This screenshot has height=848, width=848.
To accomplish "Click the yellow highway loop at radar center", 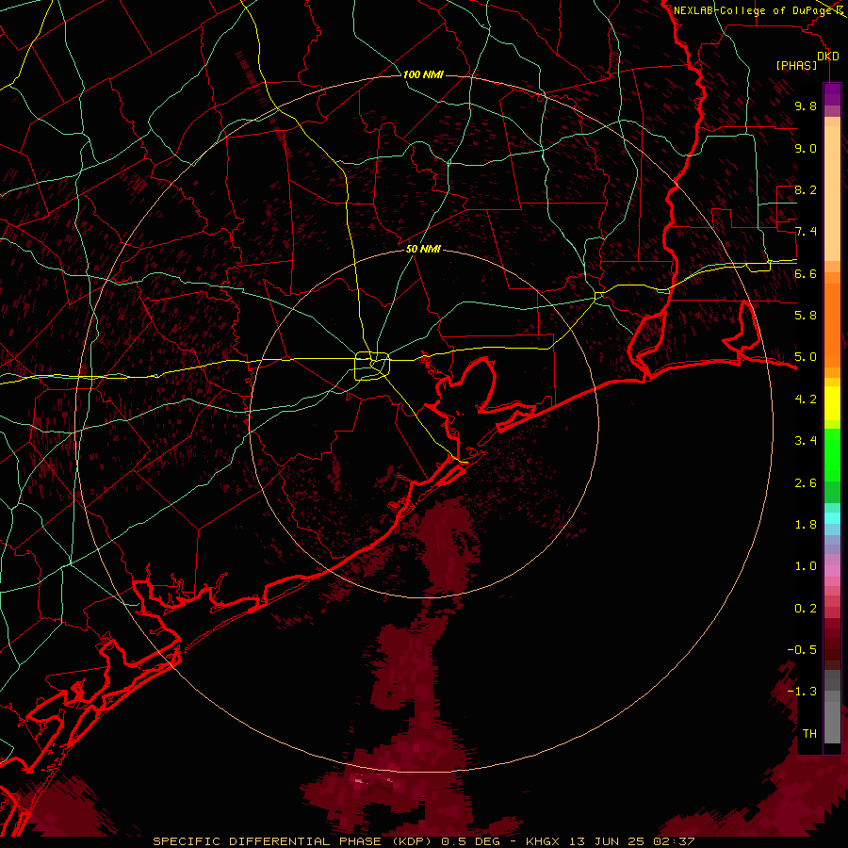I will [x=372, y=367].
